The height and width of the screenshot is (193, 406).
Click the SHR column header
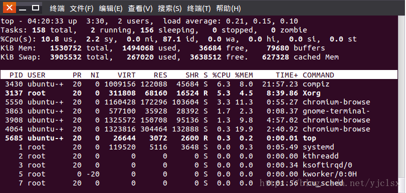(x=192, y=75)
